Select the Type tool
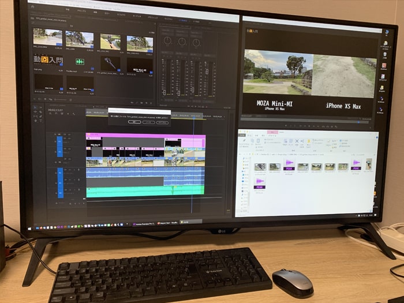 41,121
